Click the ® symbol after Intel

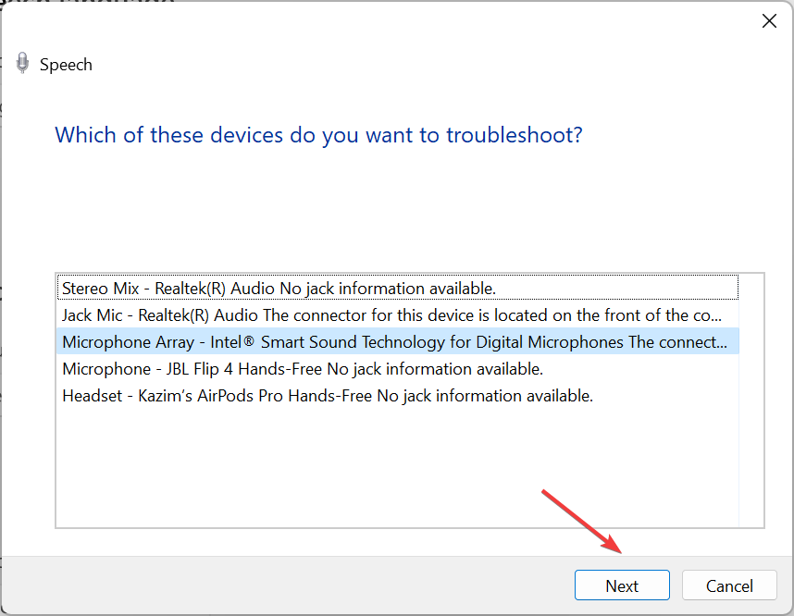[x=248, y=340]
